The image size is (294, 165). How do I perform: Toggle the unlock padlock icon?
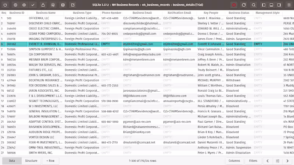43,5
